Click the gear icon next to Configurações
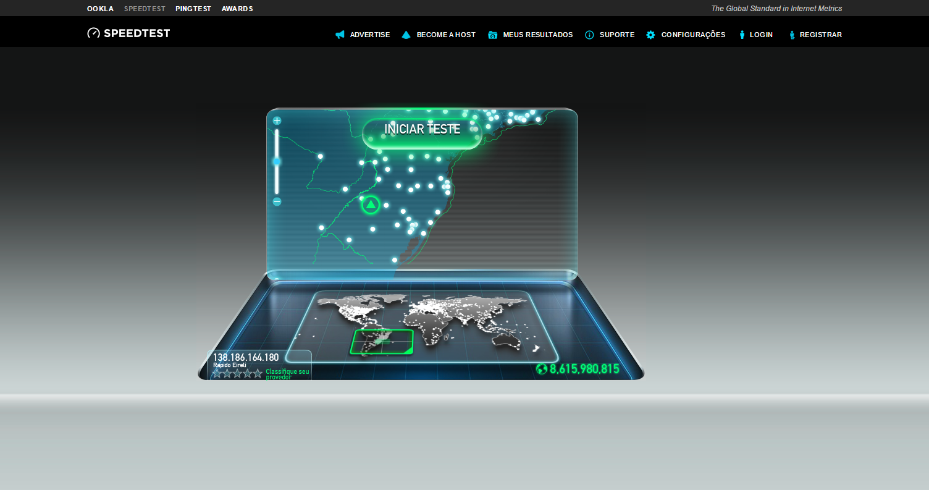929x490 pixels. click(x=650, y=35)
